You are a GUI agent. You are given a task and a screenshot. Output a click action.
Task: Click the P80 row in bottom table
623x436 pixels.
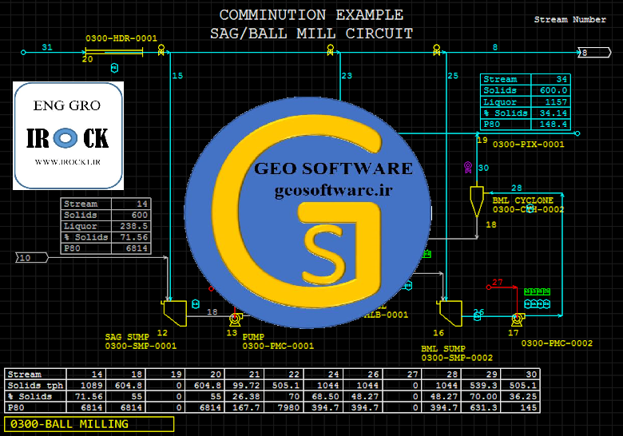[x=272, y=407]
